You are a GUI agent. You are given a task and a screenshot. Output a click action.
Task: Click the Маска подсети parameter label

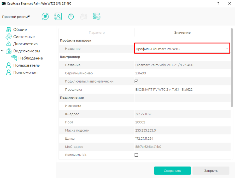(x=77, y=130)
